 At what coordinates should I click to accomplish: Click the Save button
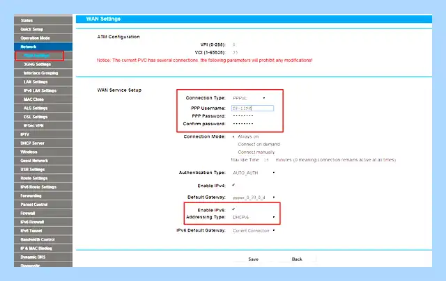(x=253, y=259)
